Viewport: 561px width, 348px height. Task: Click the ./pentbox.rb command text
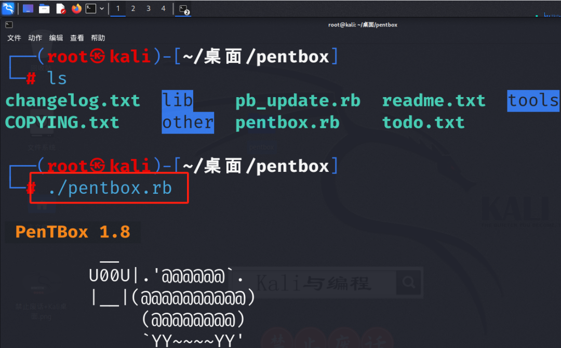(x=110, y=188)
